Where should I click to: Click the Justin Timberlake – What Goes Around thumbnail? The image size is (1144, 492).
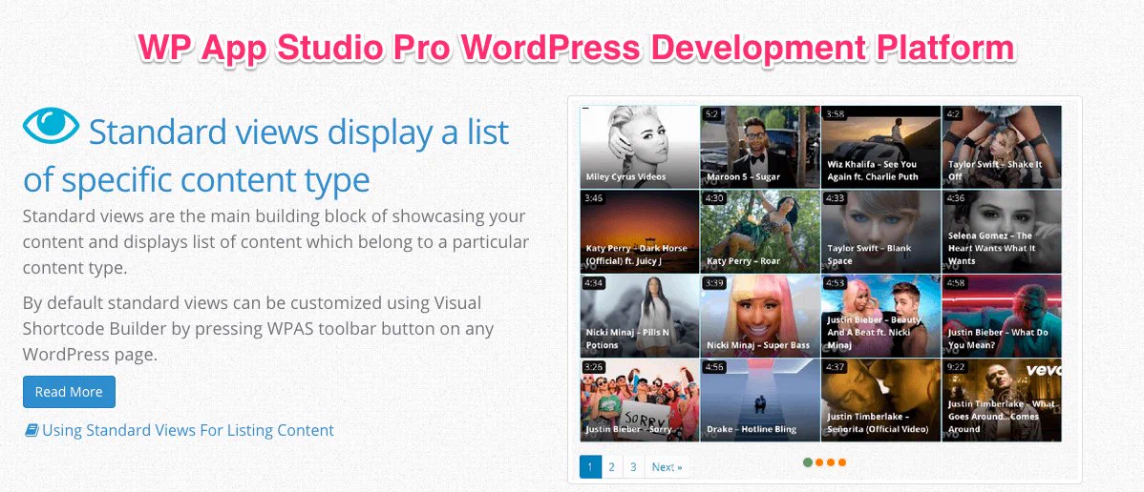[1002, 400]
